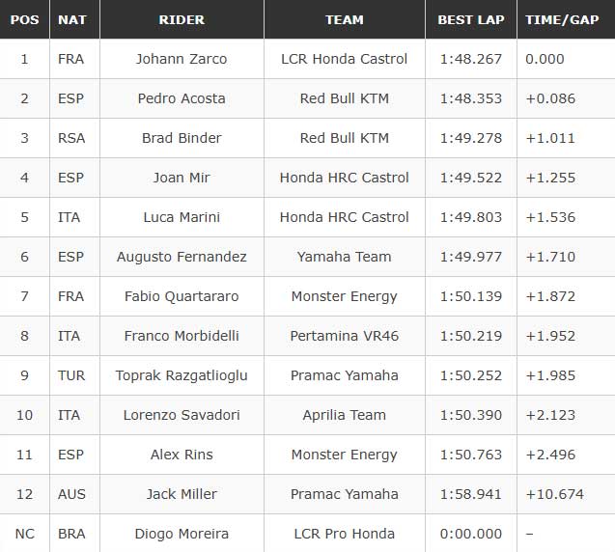Viewport: 615px width, 552px height.
Task: Select the BEST LAP column header
Action: pos(470,19)
